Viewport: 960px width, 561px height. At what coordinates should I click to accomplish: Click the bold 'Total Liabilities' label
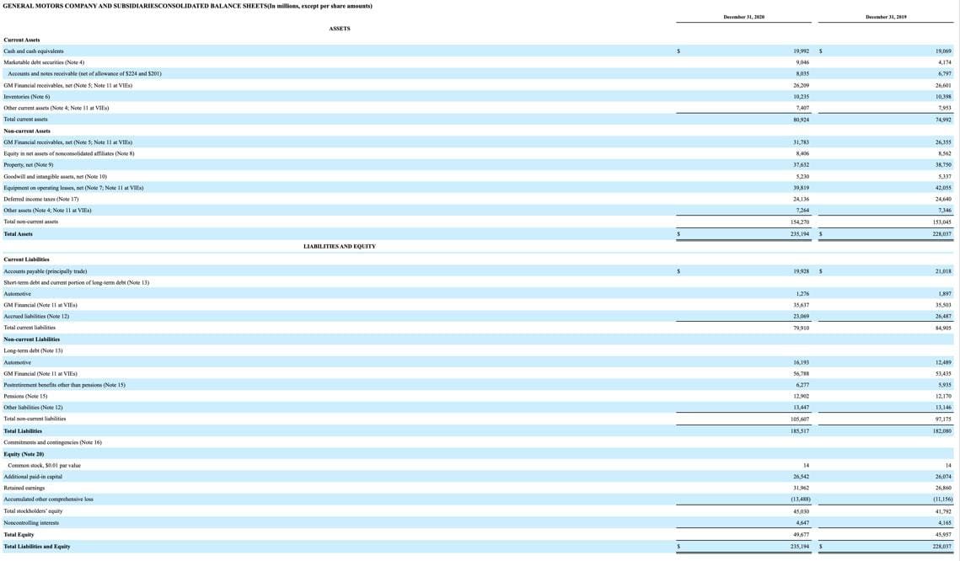click(x=23, y=430)
